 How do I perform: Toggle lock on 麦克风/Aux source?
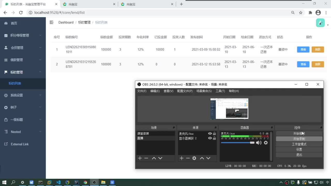click(x=214, y=134)
